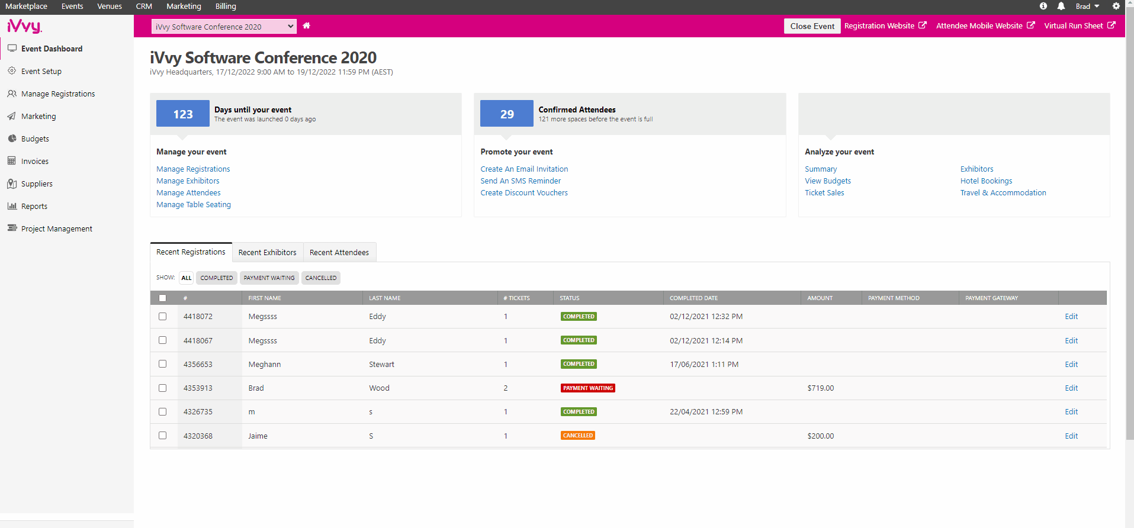Select the Recent Registrations tab
Image resolution: width=1134 pixels, height=528 pixels.
pos(191,252)
